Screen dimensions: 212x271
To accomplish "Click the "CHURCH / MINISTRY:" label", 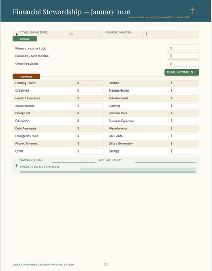I will coord(119,32).
